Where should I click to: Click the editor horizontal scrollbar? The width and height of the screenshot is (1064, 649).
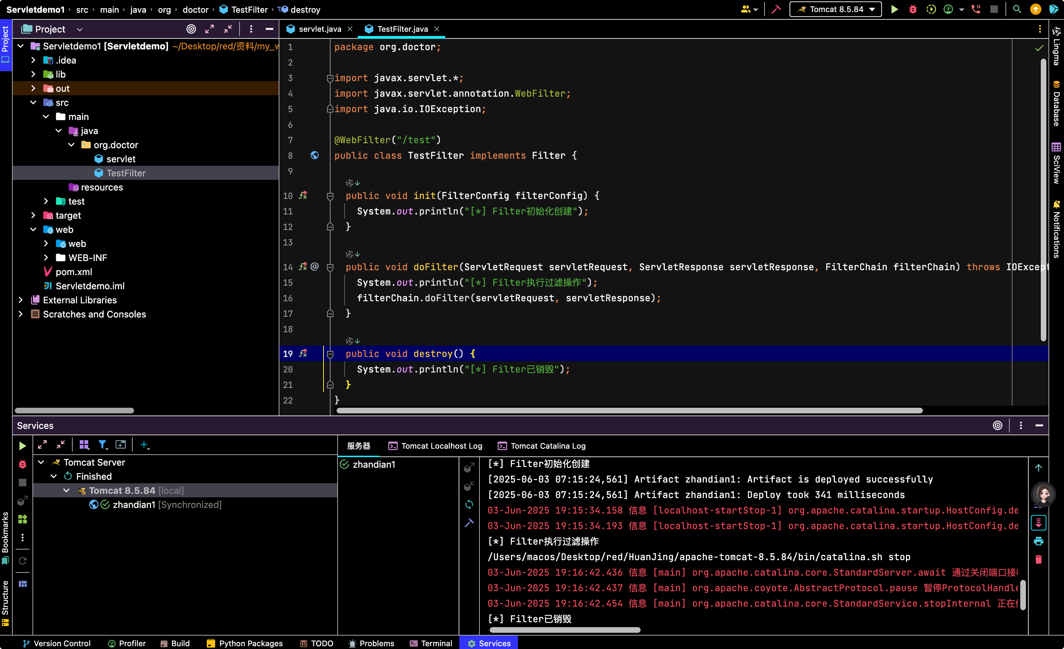[x=629, y=411]
